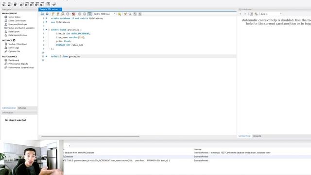Open the output panel type dropdown arrow
This screenshot has height=175, width=311.
click(x=69, y=145)
